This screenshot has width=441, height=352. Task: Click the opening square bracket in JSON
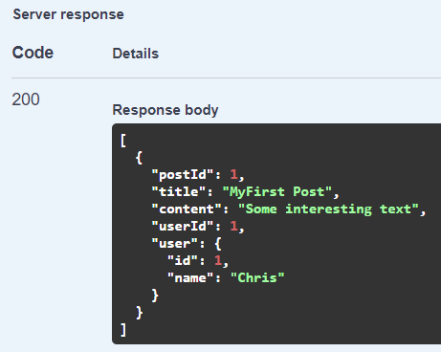[123, 141]
